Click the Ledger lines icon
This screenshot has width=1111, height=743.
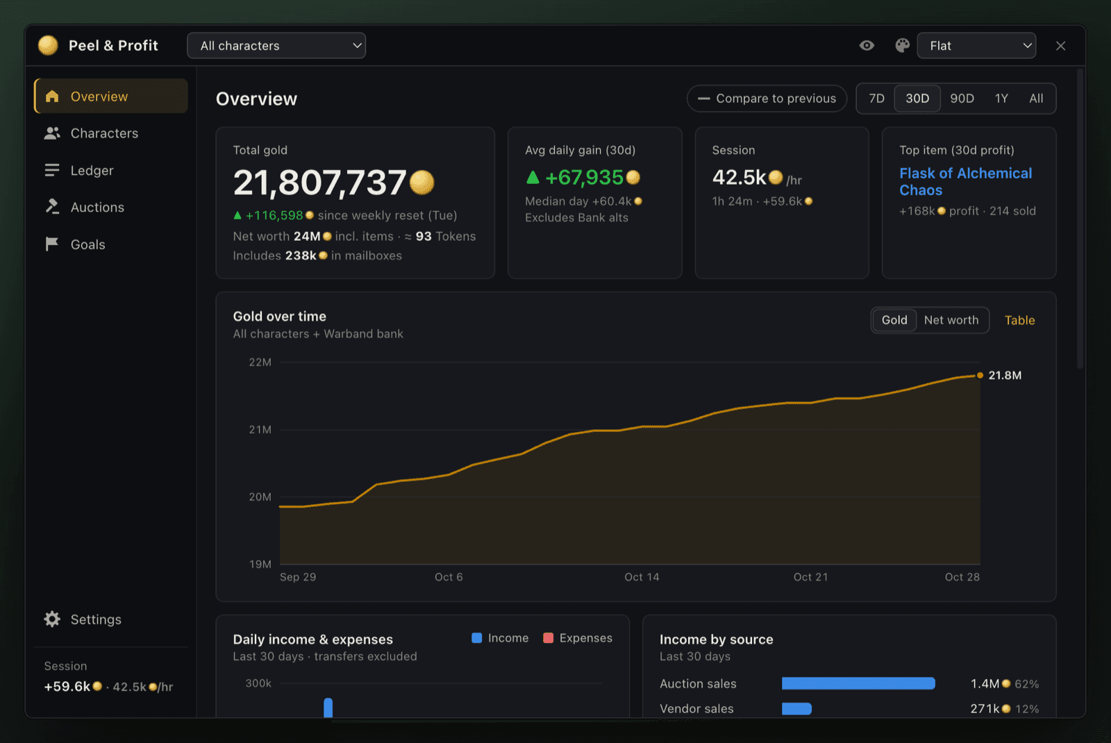tap(52, 170)
